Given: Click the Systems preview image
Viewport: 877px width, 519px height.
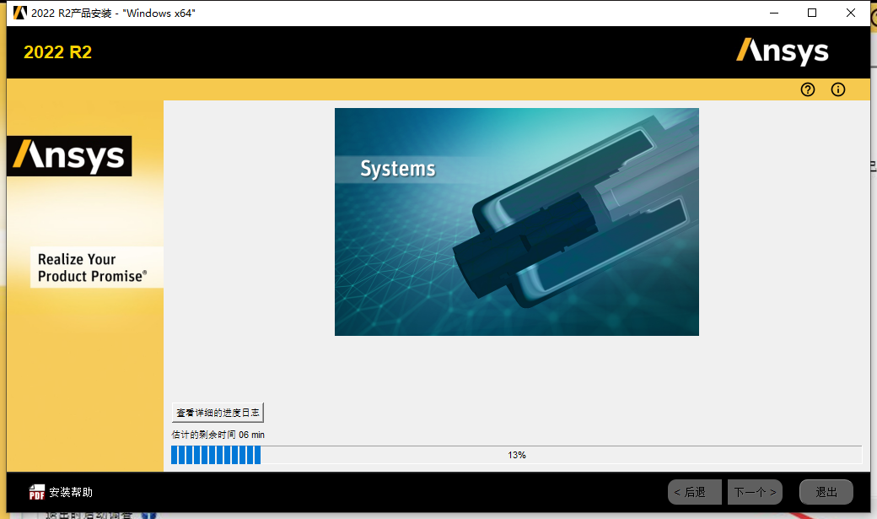Looking at the screenshot, I should (517, 221).
